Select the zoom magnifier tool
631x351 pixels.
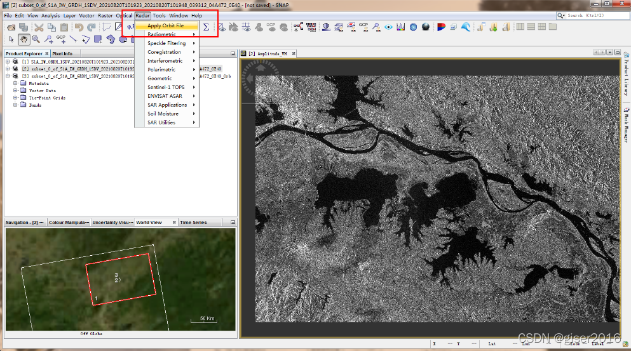[x=36, y=39]
